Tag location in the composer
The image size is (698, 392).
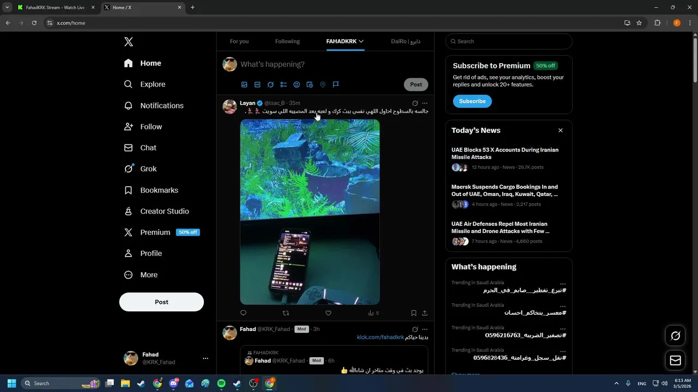point(323,84)
